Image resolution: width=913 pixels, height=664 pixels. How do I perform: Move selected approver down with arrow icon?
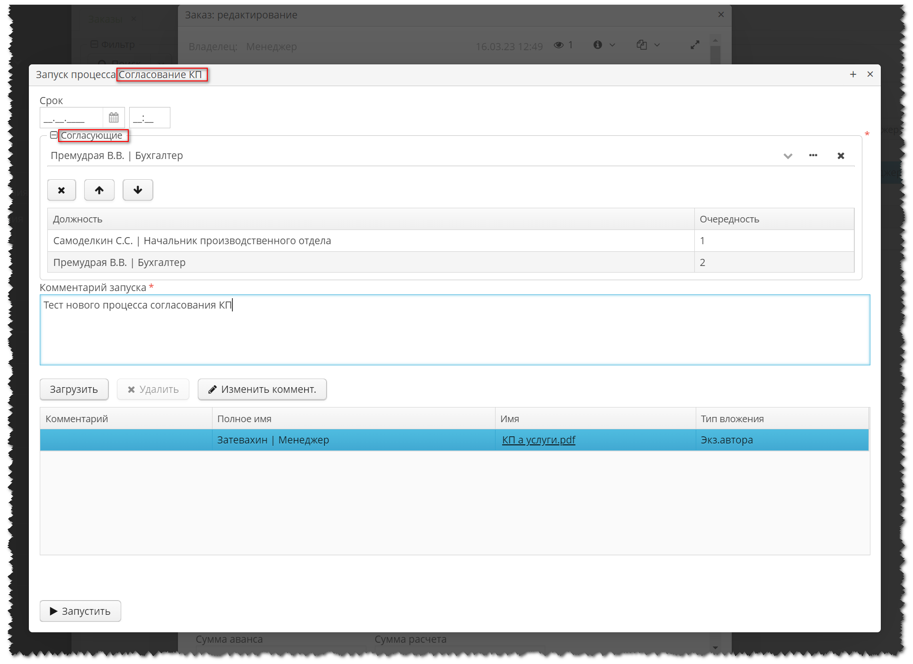click(137, 190)
